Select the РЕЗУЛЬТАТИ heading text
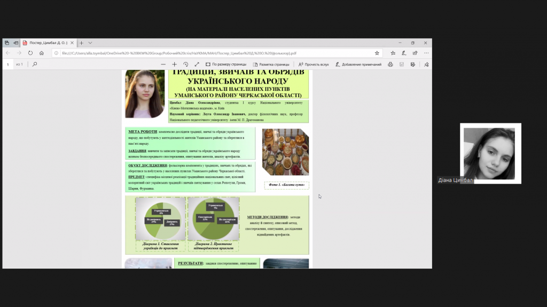 click(x=190, y=263)
